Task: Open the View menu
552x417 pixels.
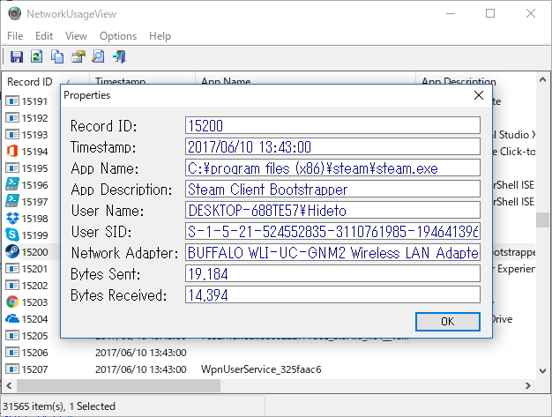Action: pos(76,36)
